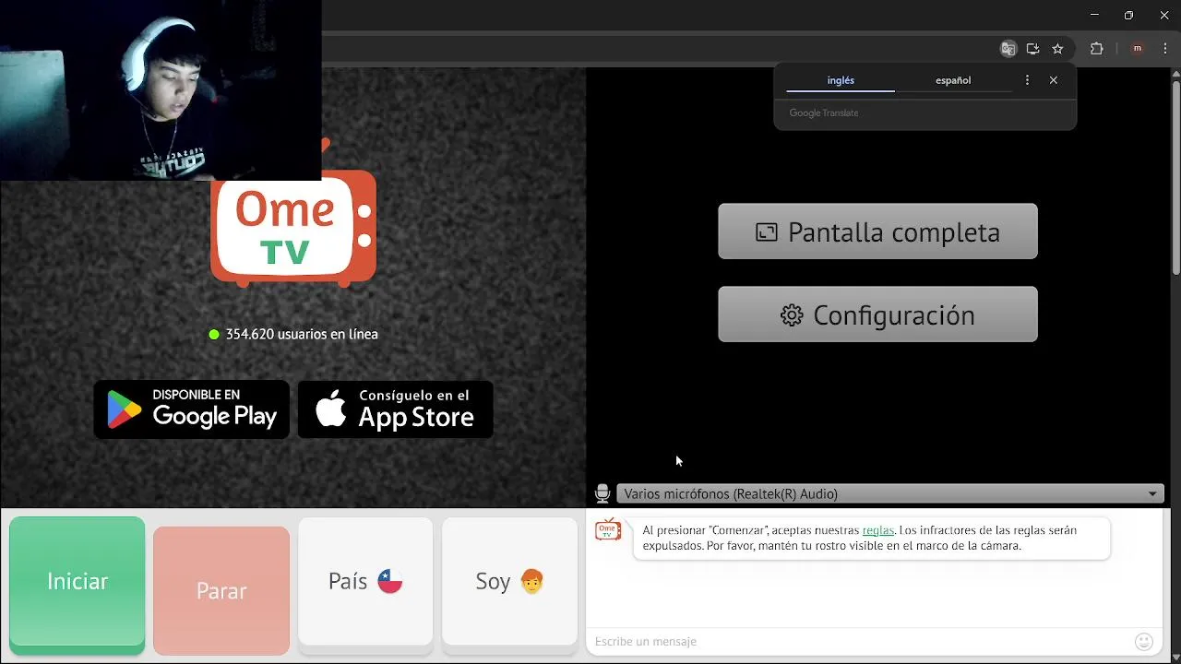
Task: Click the Google Translate label
Action: coord(824,113)
